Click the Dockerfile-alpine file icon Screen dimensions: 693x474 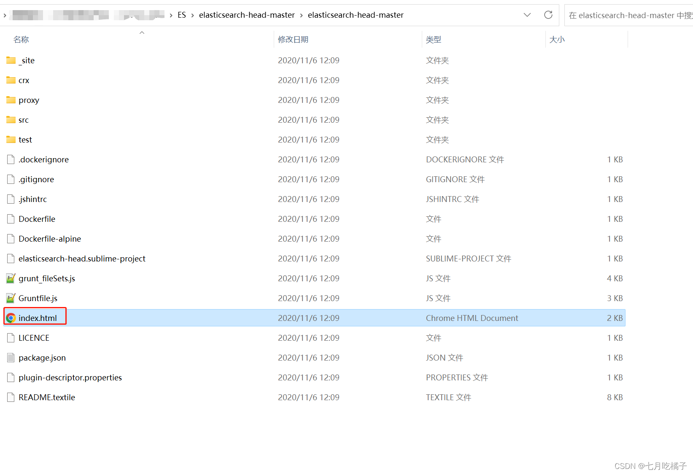click(x=11, y=239)
